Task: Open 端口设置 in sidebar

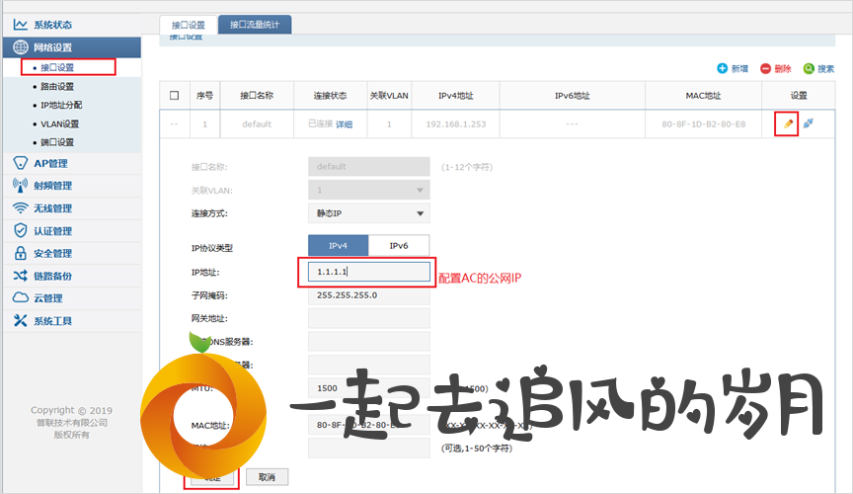Action: coord(57,142)
